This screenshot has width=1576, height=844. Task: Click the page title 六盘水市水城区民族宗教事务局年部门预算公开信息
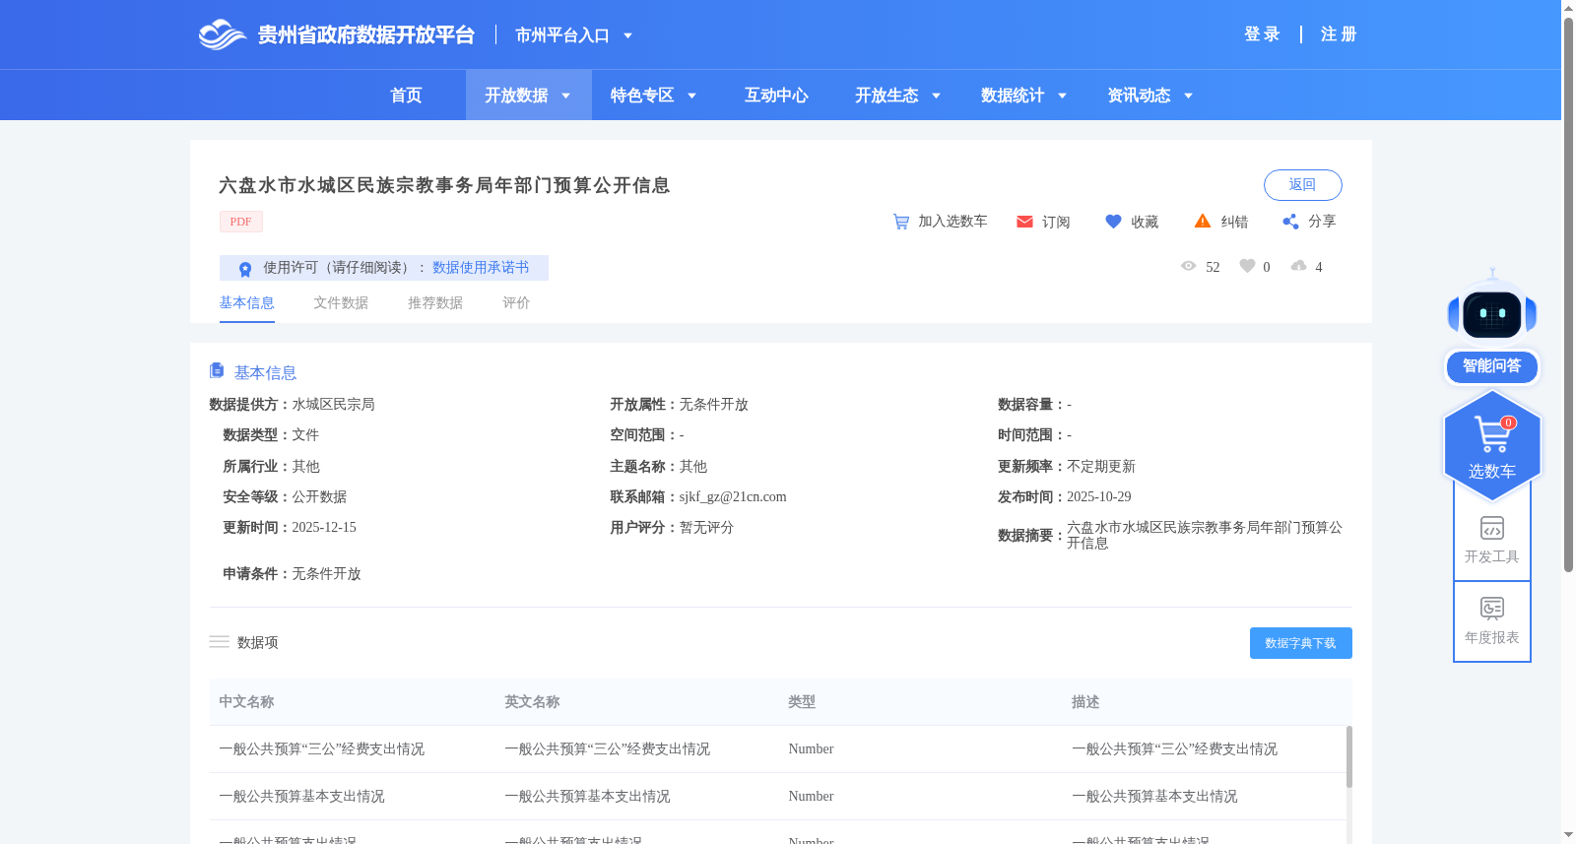(444, 185)
